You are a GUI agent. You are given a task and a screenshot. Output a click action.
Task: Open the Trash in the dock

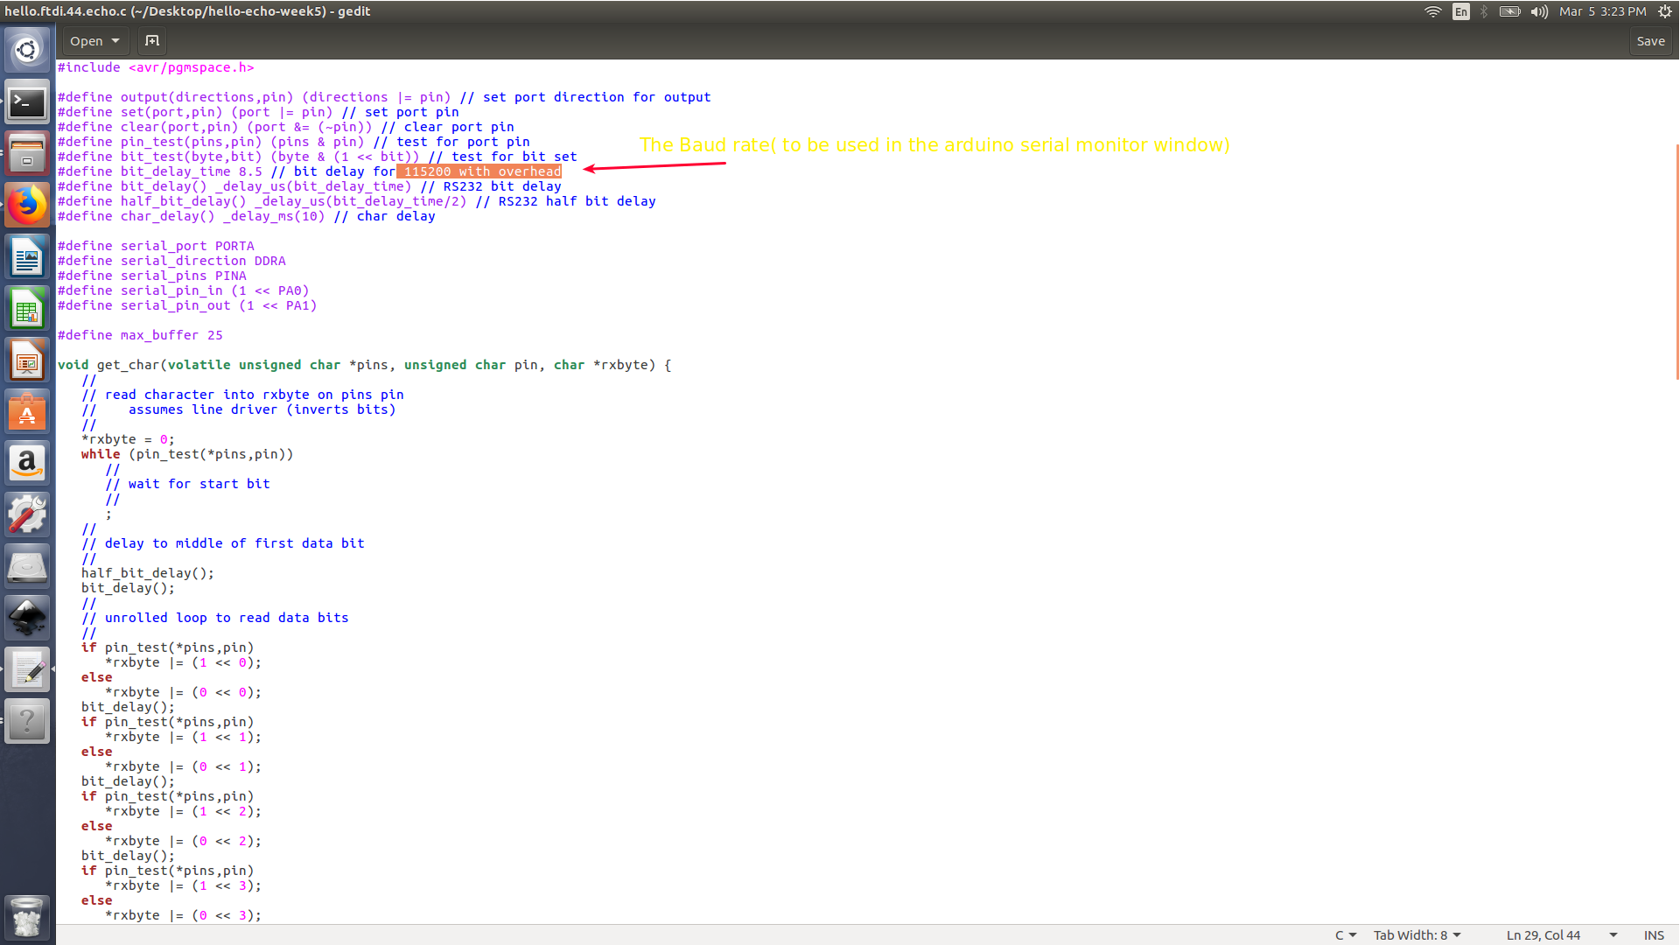pyautogui.click(x=27, y=916)
